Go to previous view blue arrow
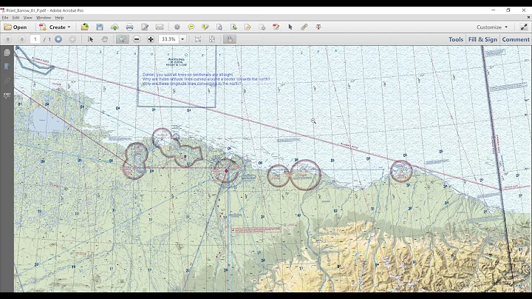This screenshot has width=532, height=299. click(58, 39)
